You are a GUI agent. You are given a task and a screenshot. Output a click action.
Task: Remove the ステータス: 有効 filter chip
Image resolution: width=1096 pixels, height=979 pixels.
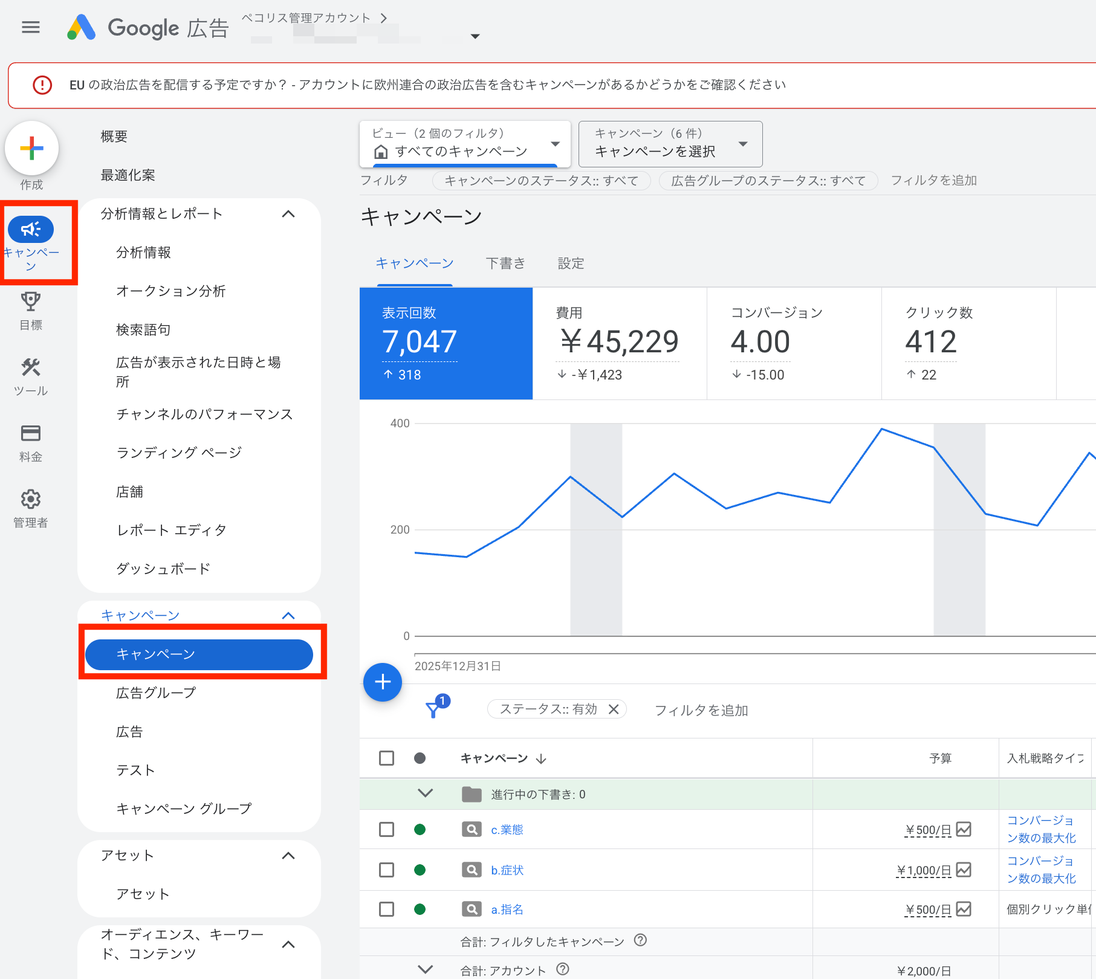614,709
